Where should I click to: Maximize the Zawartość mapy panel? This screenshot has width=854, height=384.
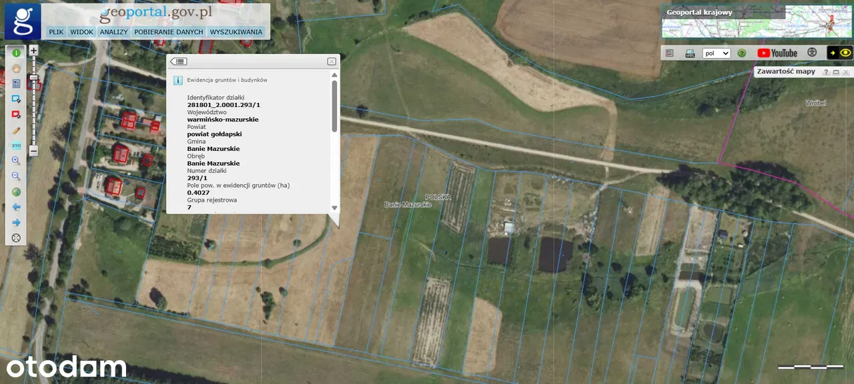click(836, 72)
